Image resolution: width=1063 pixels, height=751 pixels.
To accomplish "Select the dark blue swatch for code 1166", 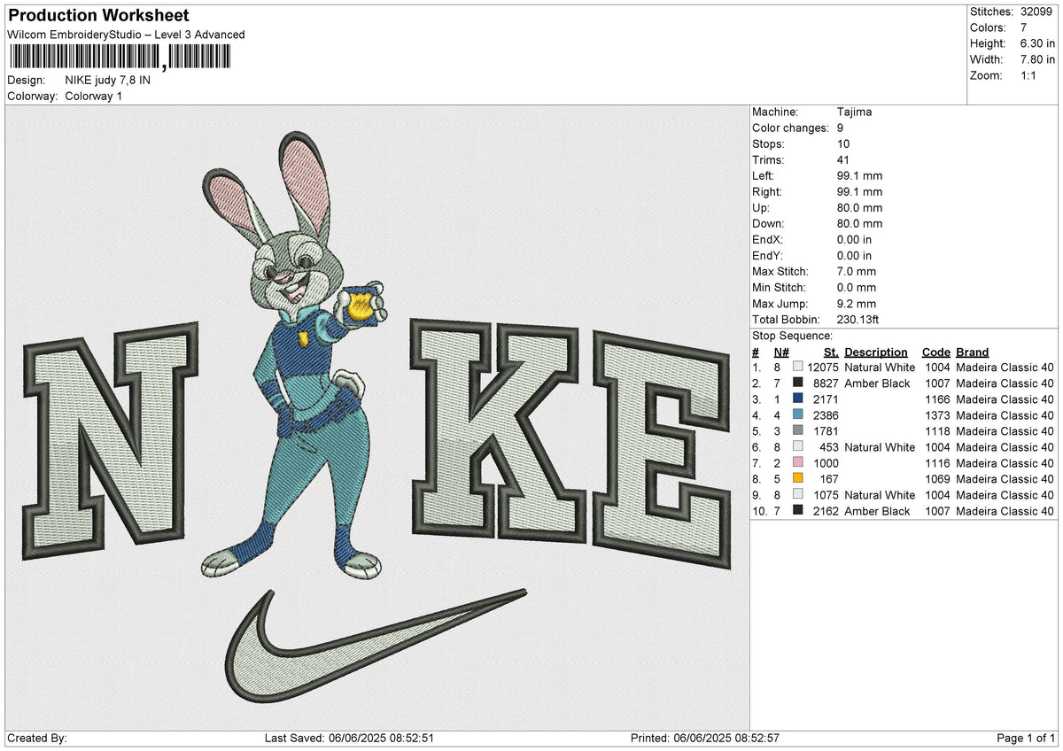I will pos(798,399).
